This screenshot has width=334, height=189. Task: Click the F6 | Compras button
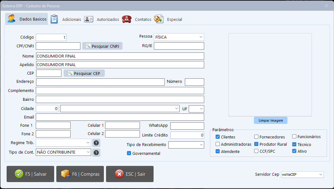click(x=80, y=174)
